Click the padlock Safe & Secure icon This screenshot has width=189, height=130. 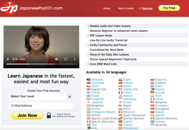point(49,115)
